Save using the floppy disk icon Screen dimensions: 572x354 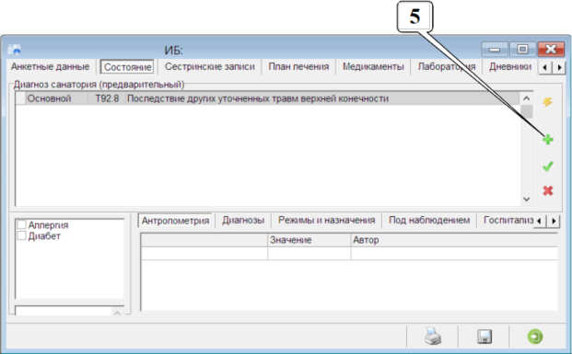pos(484,337)
